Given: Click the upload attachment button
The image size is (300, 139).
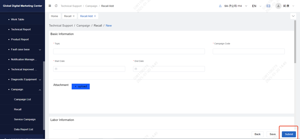Looking at the screenshot, I should (81, 86).
